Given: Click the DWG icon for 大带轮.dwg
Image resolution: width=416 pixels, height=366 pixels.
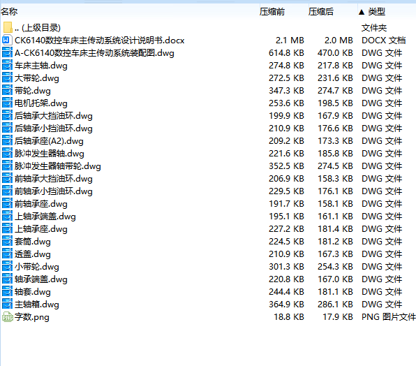Looking at the screenshot, I should [x=7, y=78].
